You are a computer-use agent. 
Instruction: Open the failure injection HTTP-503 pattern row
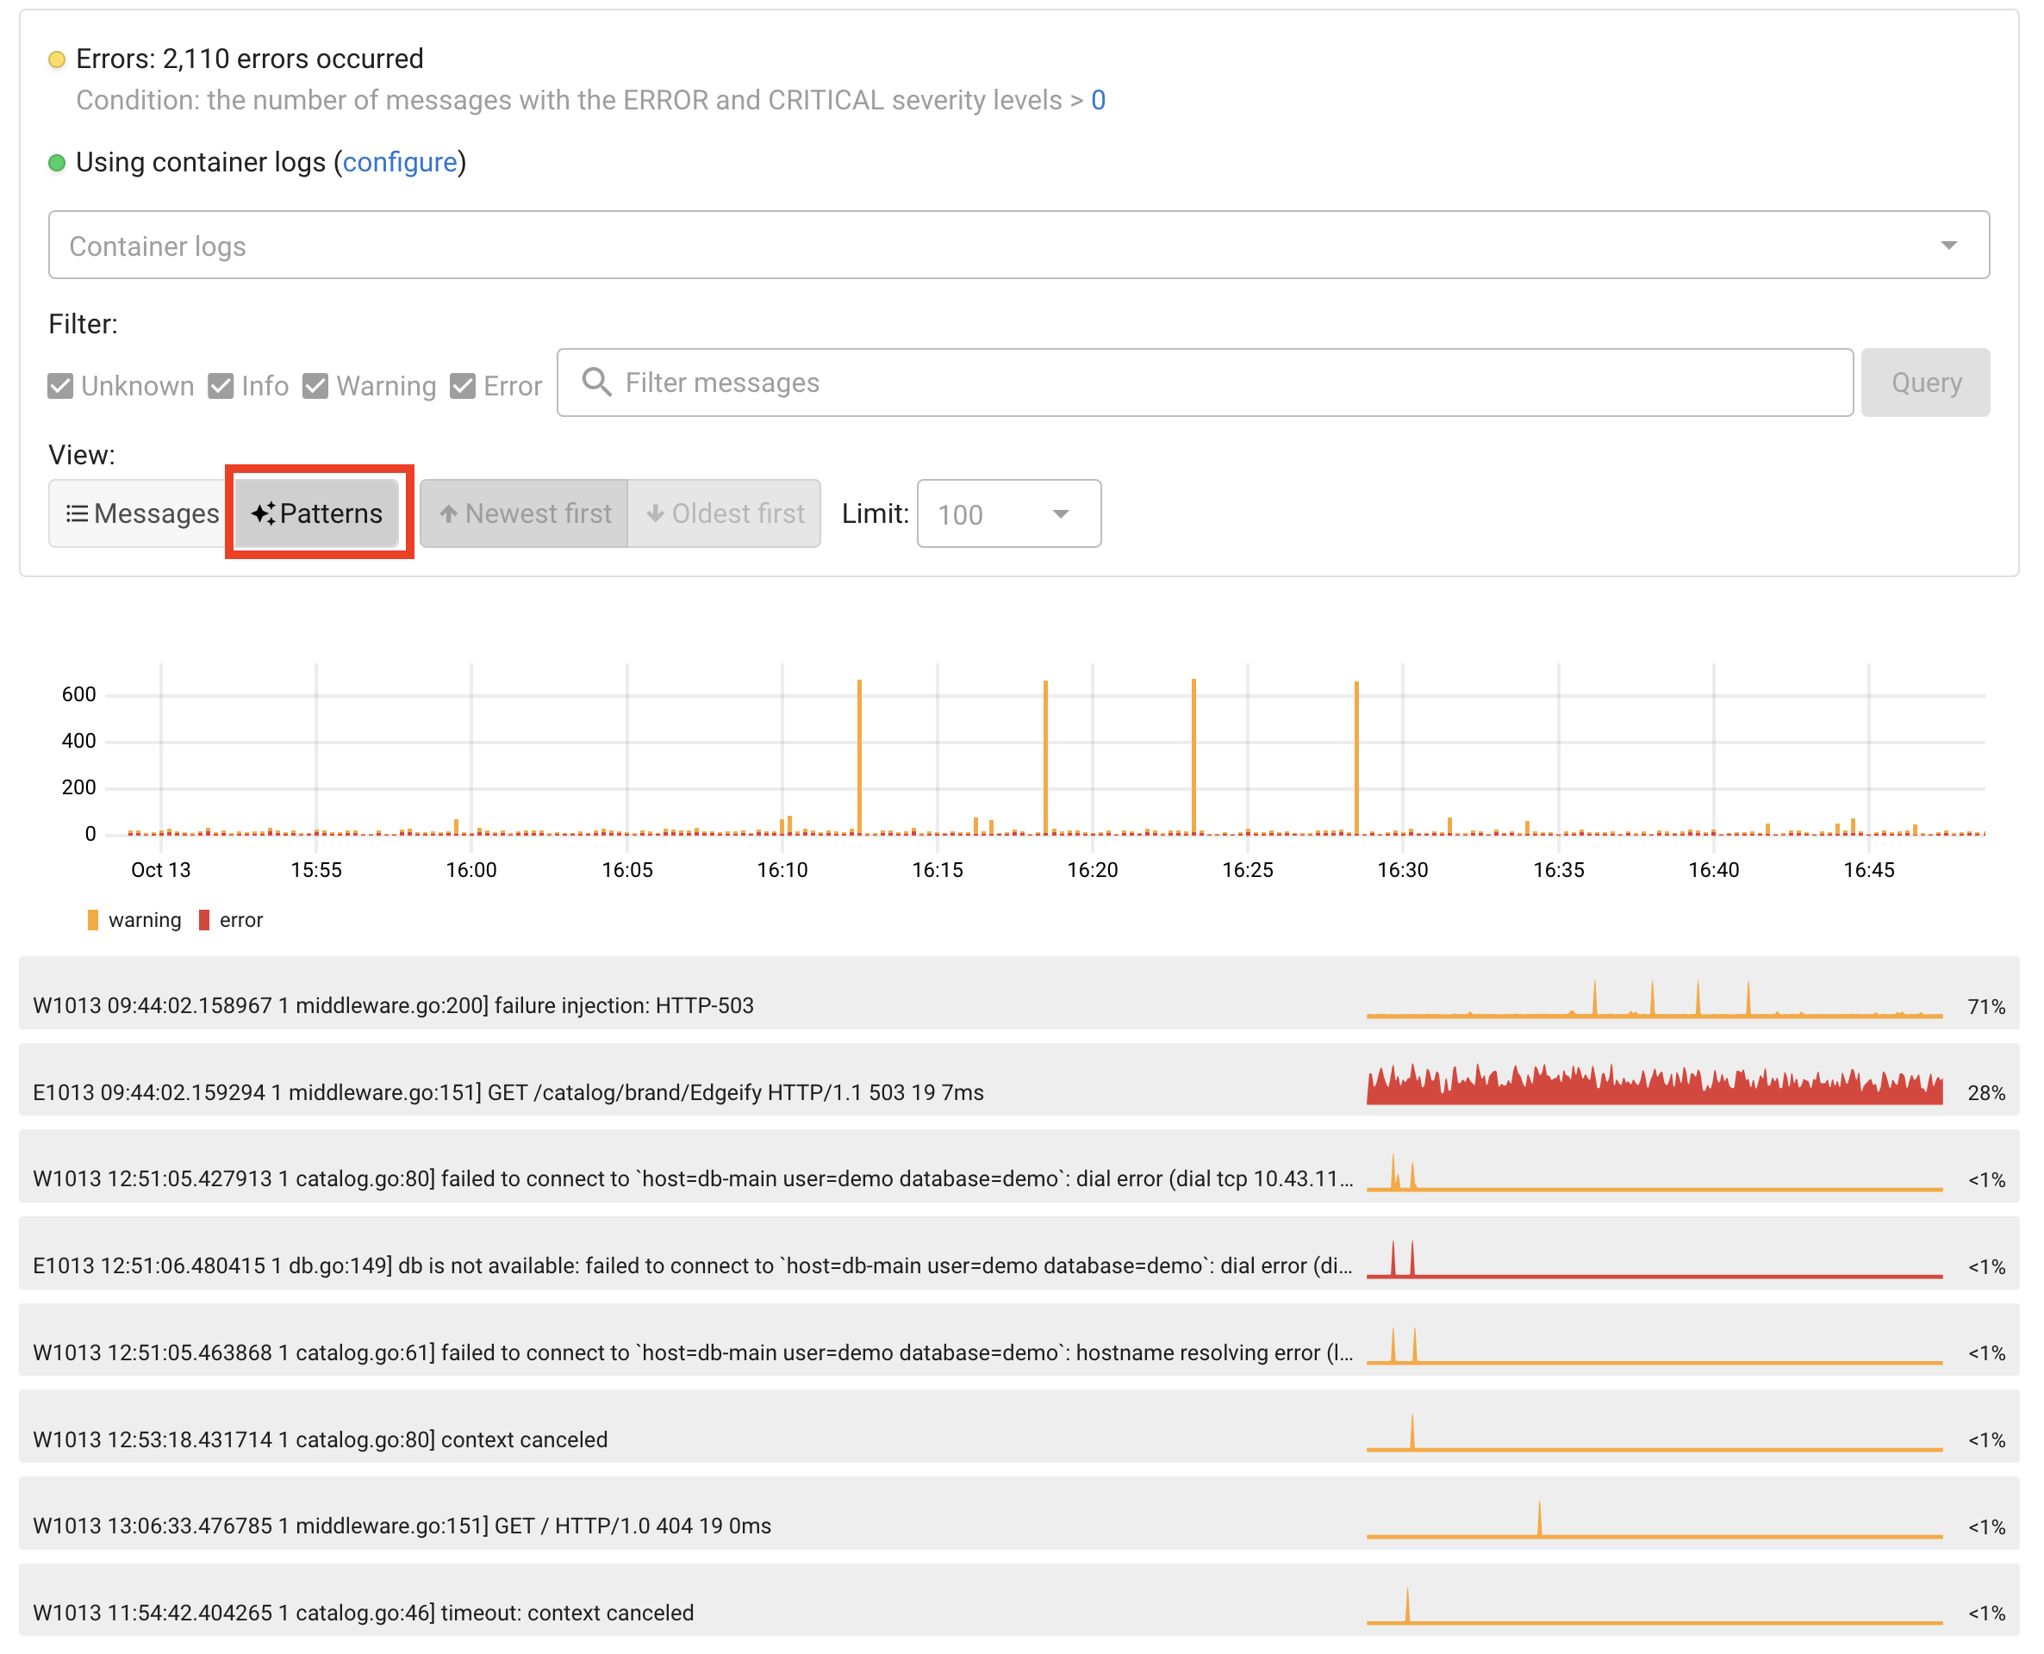pyautogui.click(x=1019, y=992)
